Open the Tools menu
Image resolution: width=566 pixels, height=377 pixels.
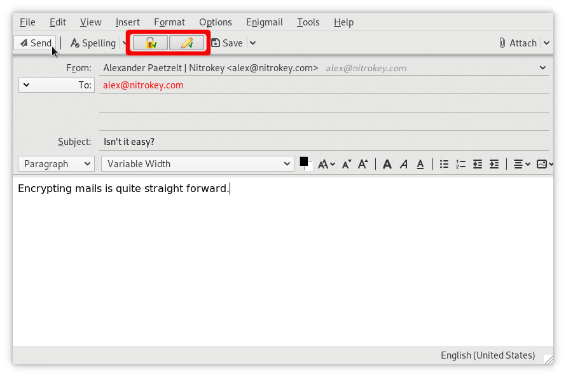pyautogui.click(x=308, y=22)
